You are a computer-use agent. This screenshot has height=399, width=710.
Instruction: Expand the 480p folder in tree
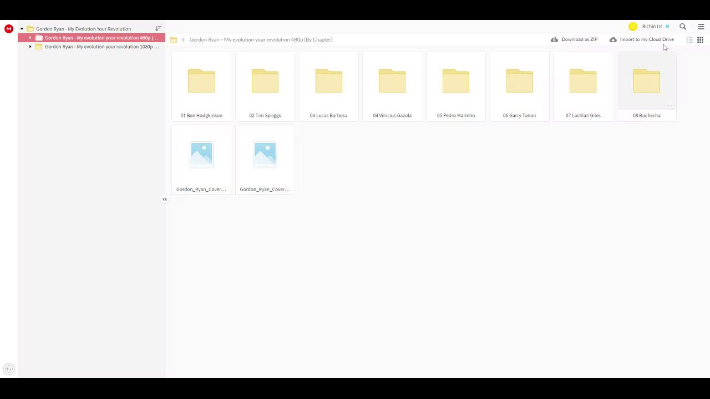31,38
